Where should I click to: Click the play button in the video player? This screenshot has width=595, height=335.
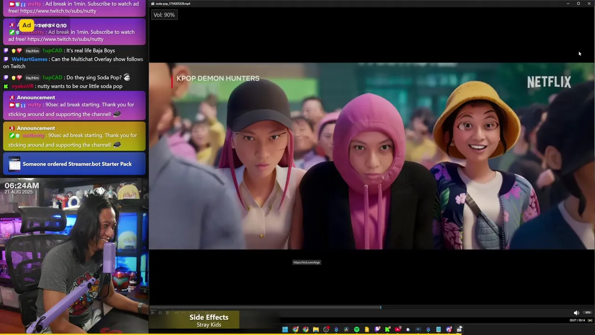(x=152, y=313)
